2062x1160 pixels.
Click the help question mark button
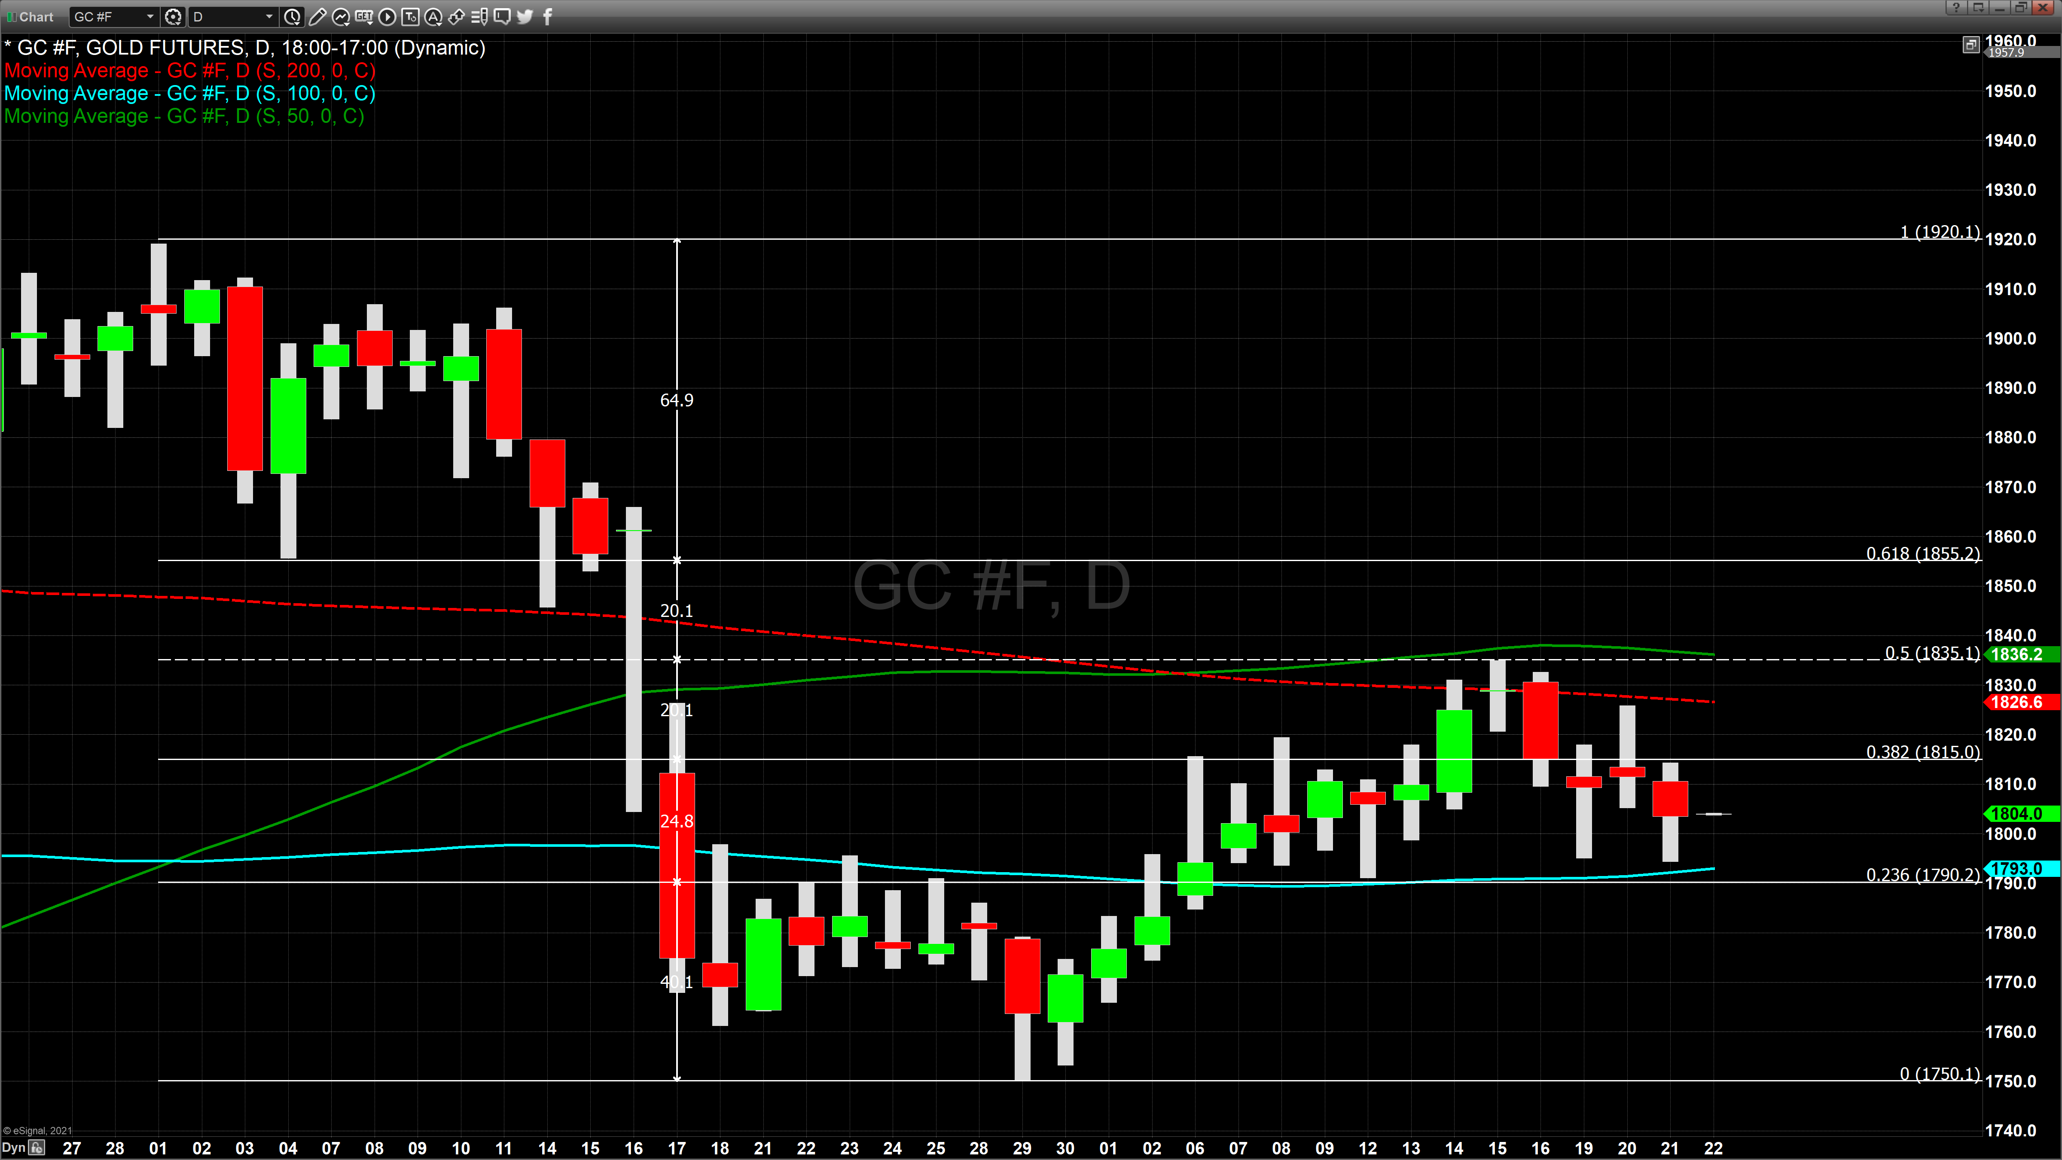tap(1955, 7)
